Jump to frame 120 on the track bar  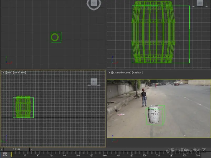91,155
